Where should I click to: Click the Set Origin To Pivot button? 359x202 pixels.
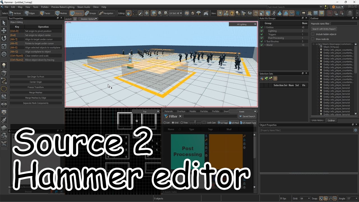[x=36, y=77]
